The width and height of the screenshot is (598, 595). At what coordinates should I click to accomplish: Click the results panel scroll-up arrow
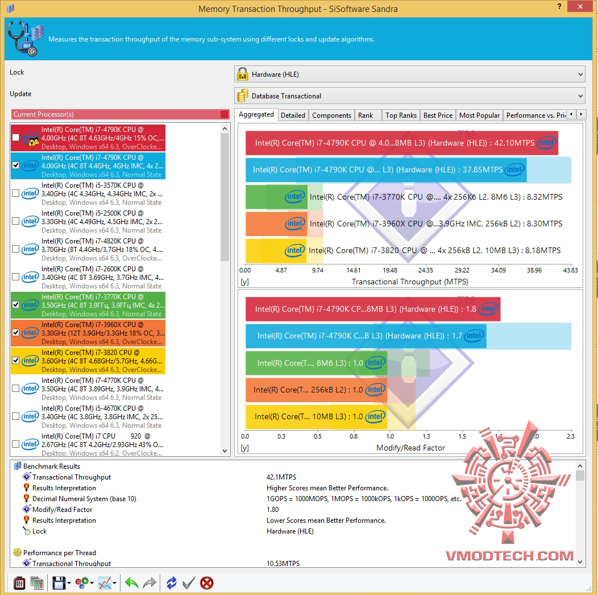pyautogui.click(x=580, y=466)
